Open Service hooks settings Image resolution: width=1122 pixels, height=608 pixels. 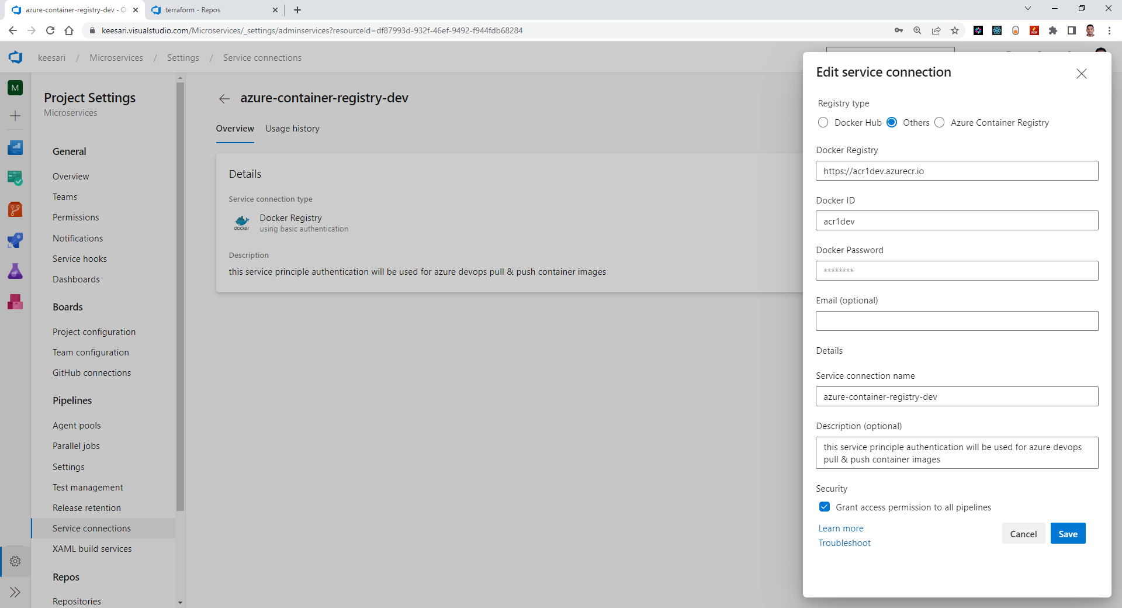(79, 259)
